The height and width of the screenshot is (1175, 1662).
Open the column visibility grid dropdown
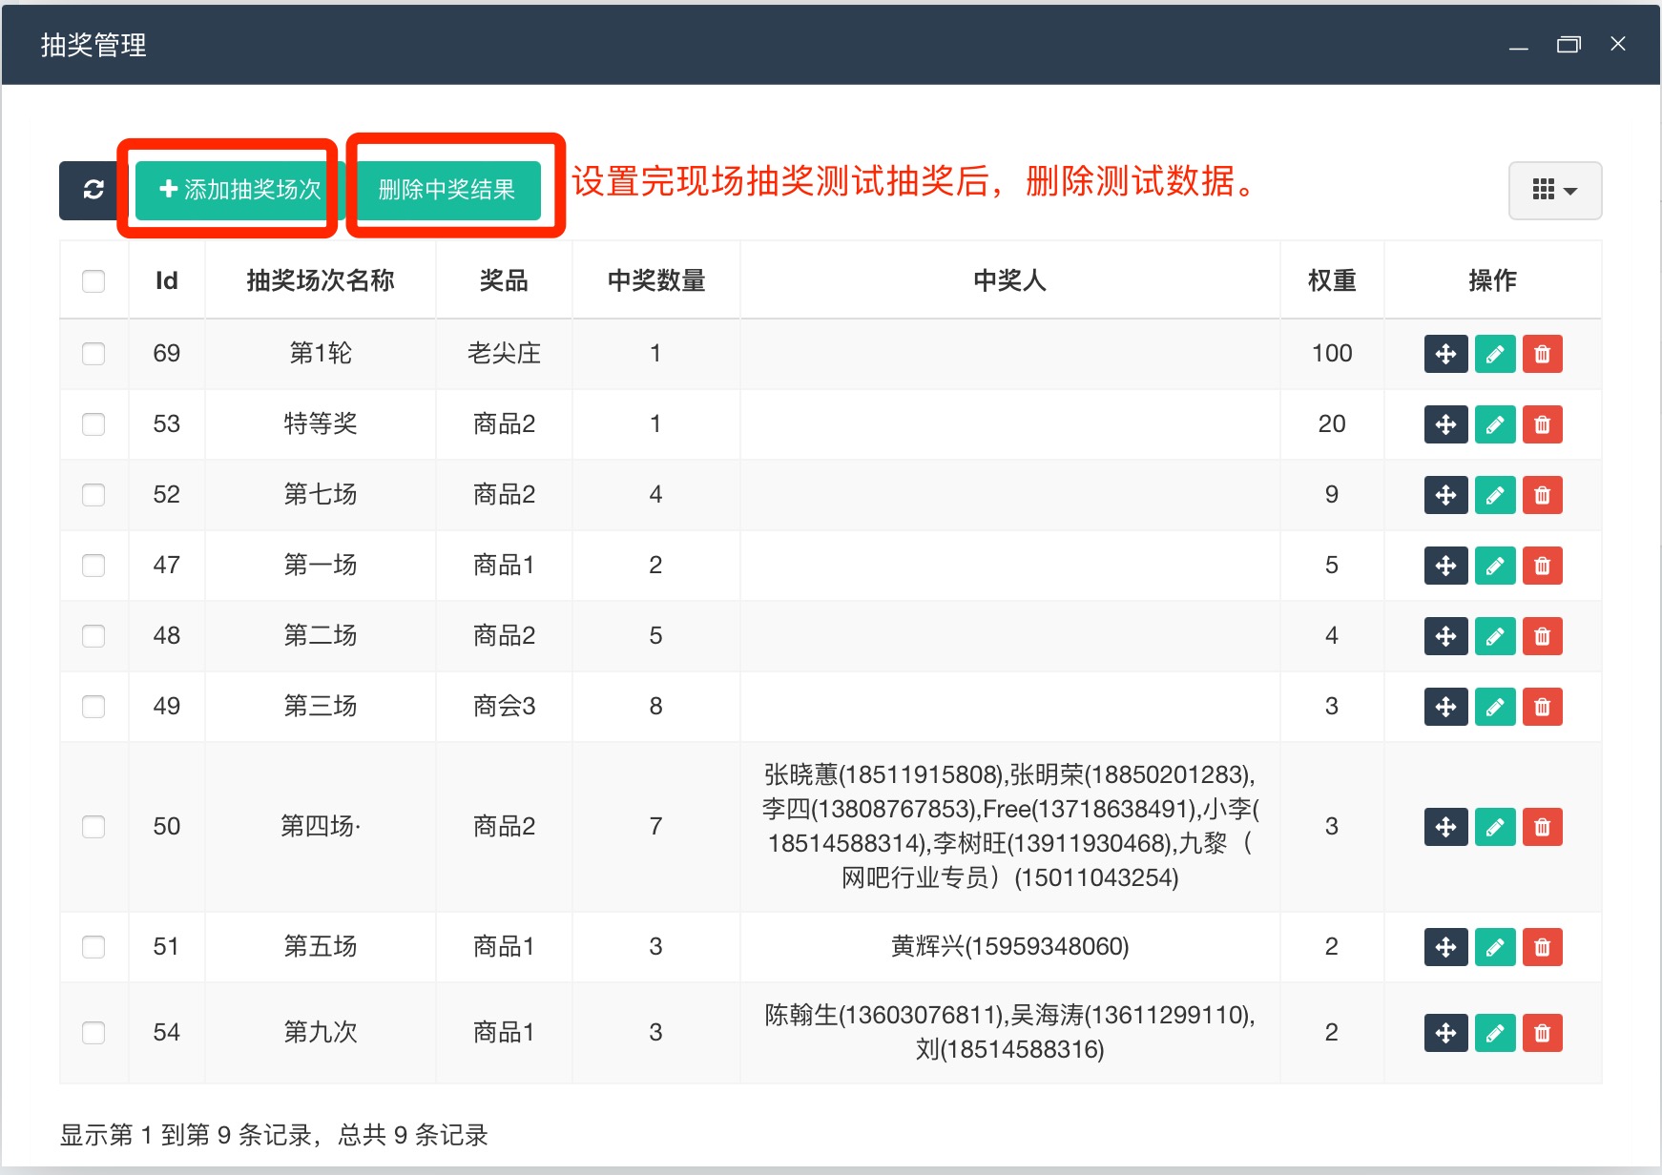click(x=1554, y=191)
